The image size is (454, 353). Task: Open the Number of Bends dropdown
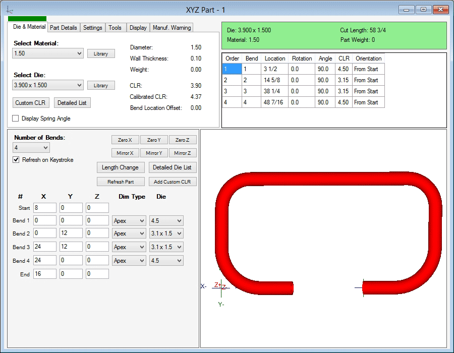coord(31,148)
